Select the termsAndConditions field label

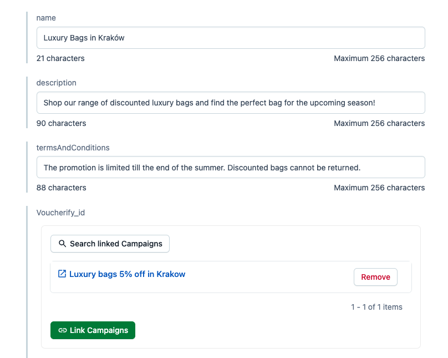pyautogui.click(x=73, y=148)
